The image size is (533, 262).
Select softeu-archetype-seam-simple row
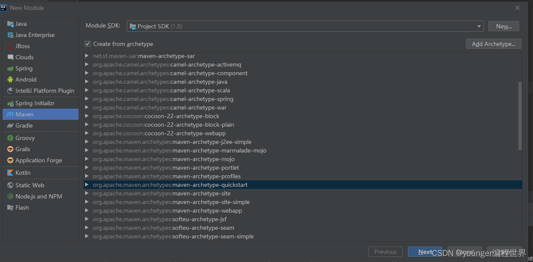303,236
